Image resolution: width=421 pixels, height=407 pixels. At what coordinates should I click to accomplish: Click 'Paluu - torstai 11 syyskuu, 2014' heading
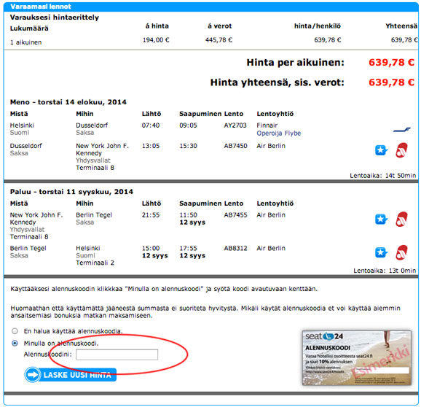pos(71,192)
